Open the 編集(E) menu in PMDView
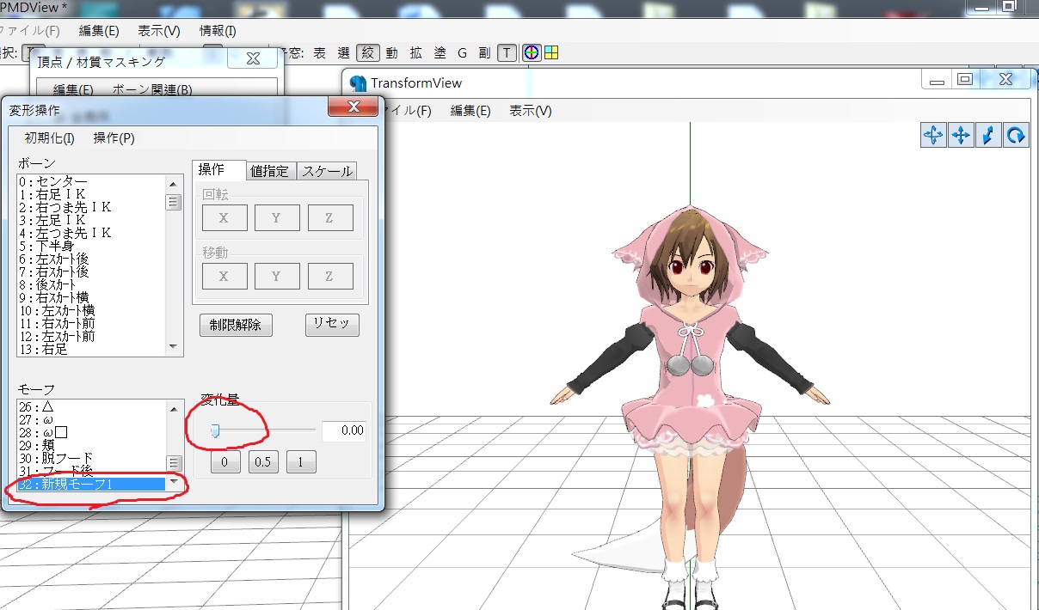The height and width of the screenshot is (610, 1039). pos(99,30)
